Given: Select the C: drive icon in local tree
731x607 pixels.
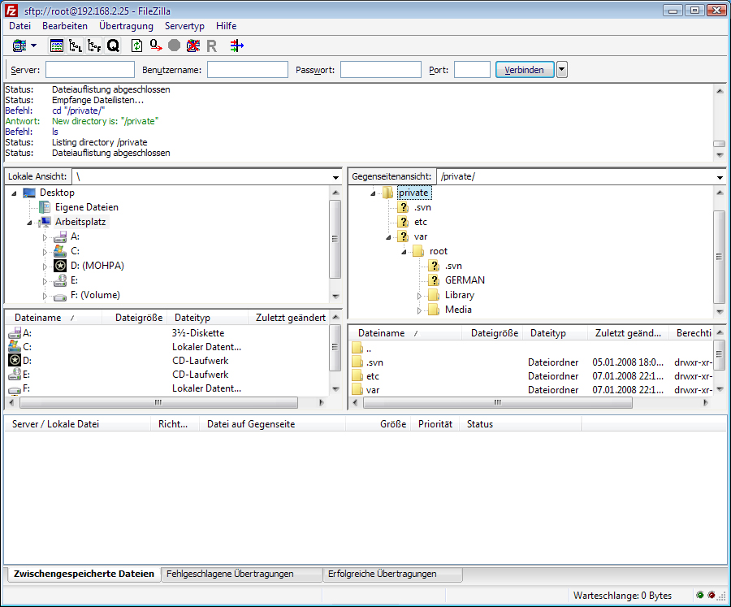Looking at the screenshot, I should [x=59, y=251].
